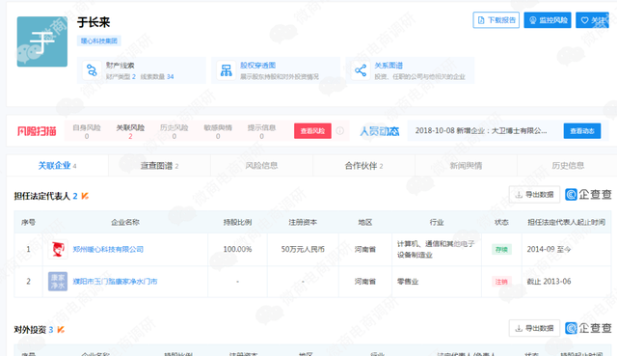This screenshot has height=356, width=617.
Task: Switch to the 风险信息 tab
Action: coord(261,165)
